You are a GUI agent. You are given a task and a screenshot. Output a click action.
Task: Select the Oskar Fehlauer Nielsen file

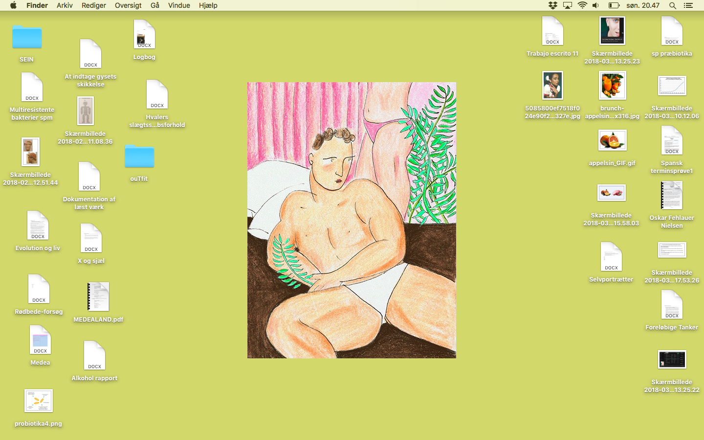point(672,196)
